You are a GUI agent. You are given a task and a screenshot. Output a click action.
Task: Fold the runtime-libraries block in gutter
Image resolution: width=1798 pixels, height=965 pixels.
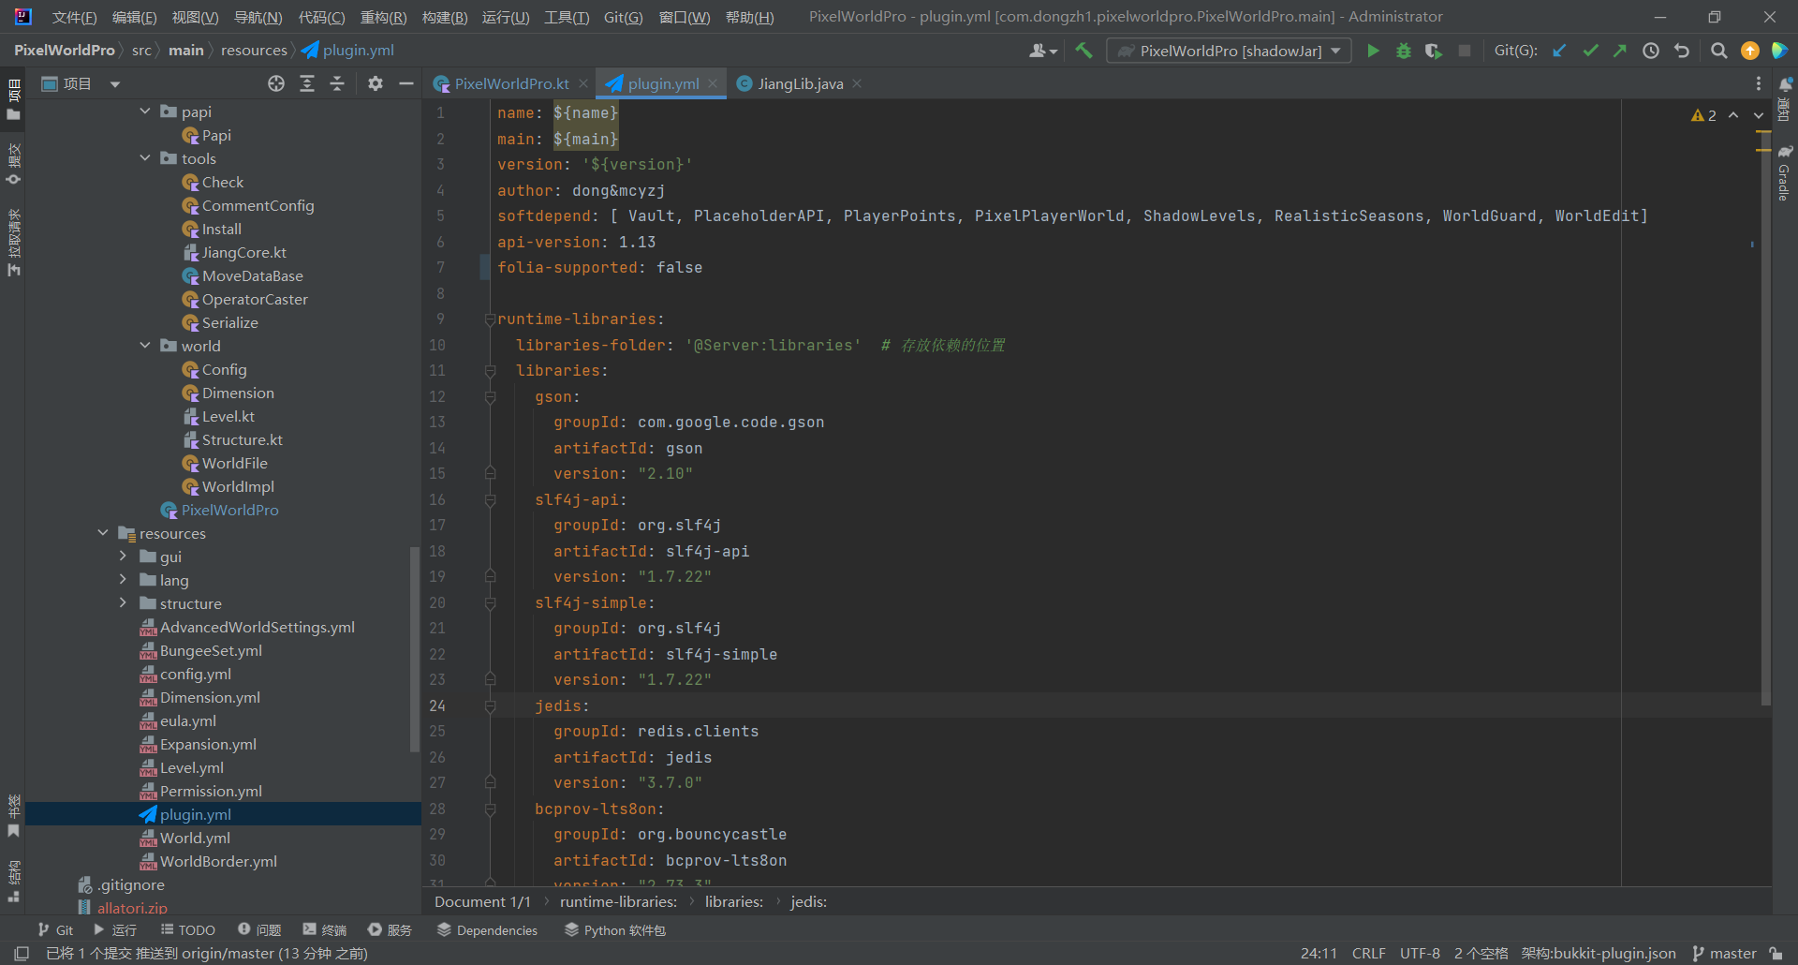click(490, 319)
